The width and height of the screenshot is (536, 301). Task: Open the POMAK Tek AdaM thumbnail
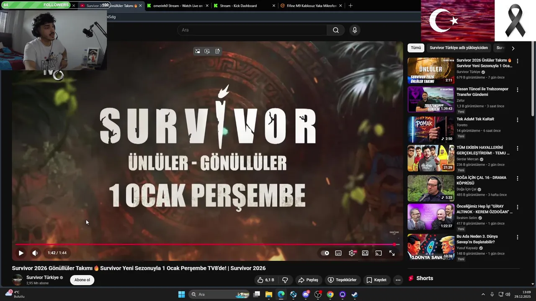(x=431, y=130)
